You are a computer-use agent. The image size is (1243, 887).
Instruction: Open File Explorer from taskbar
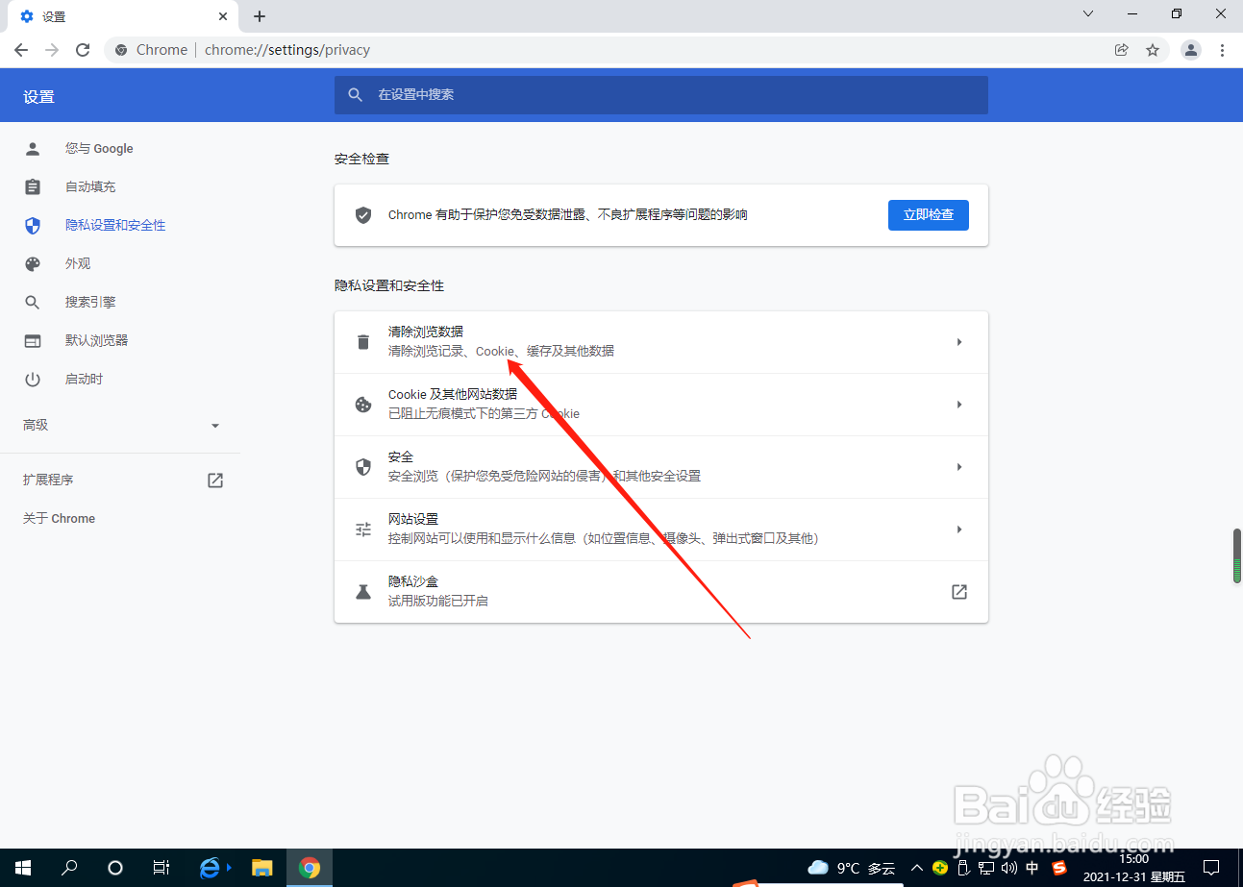tap(261, 868)
